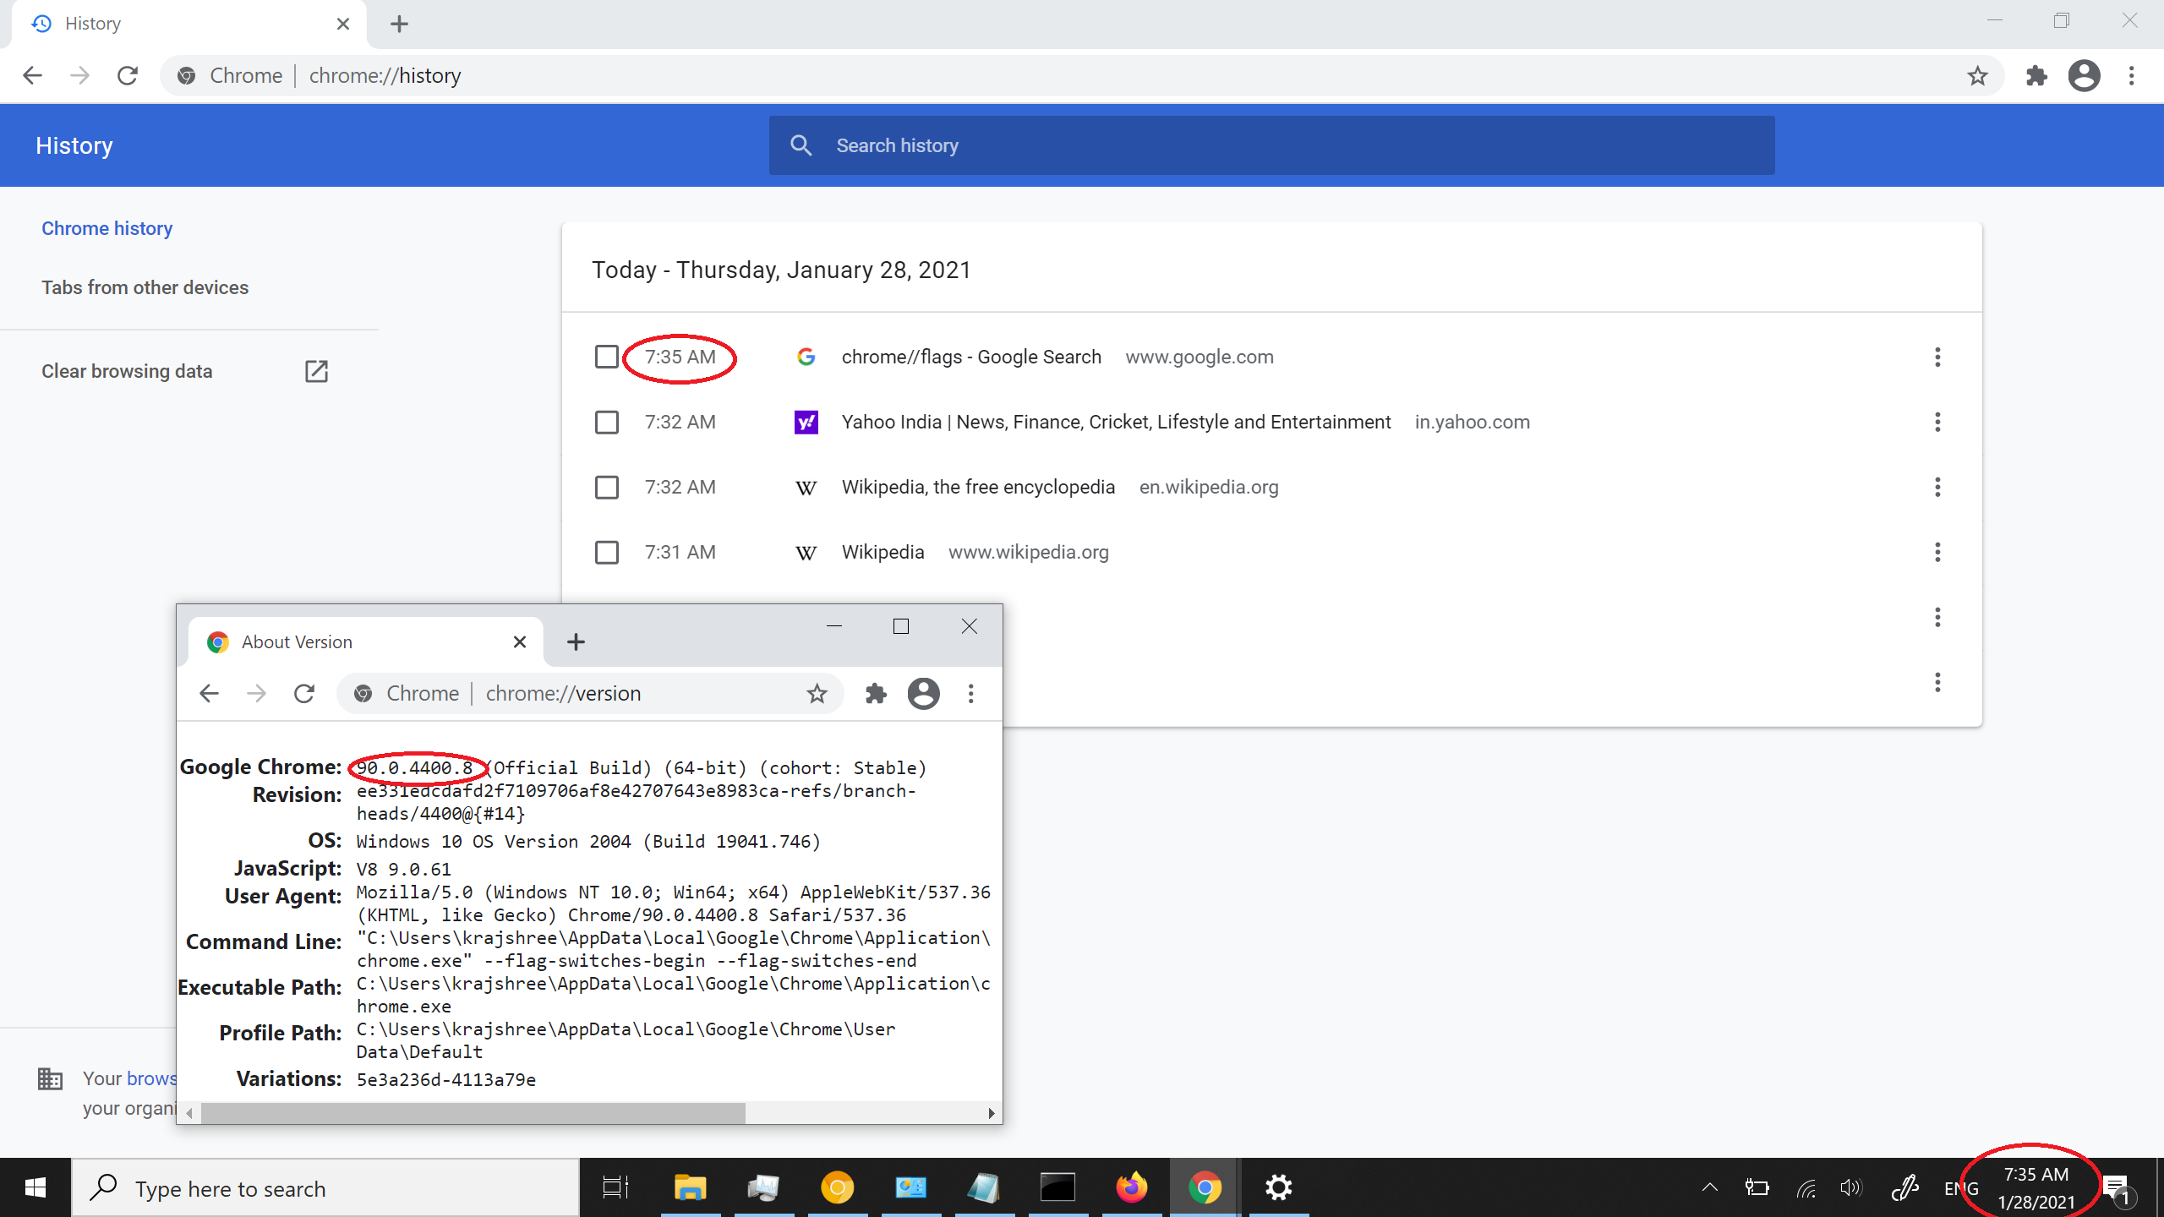Select the Yahoo India entry checkbox
The image size is (2164, 1217).
(x=607, y=422)
